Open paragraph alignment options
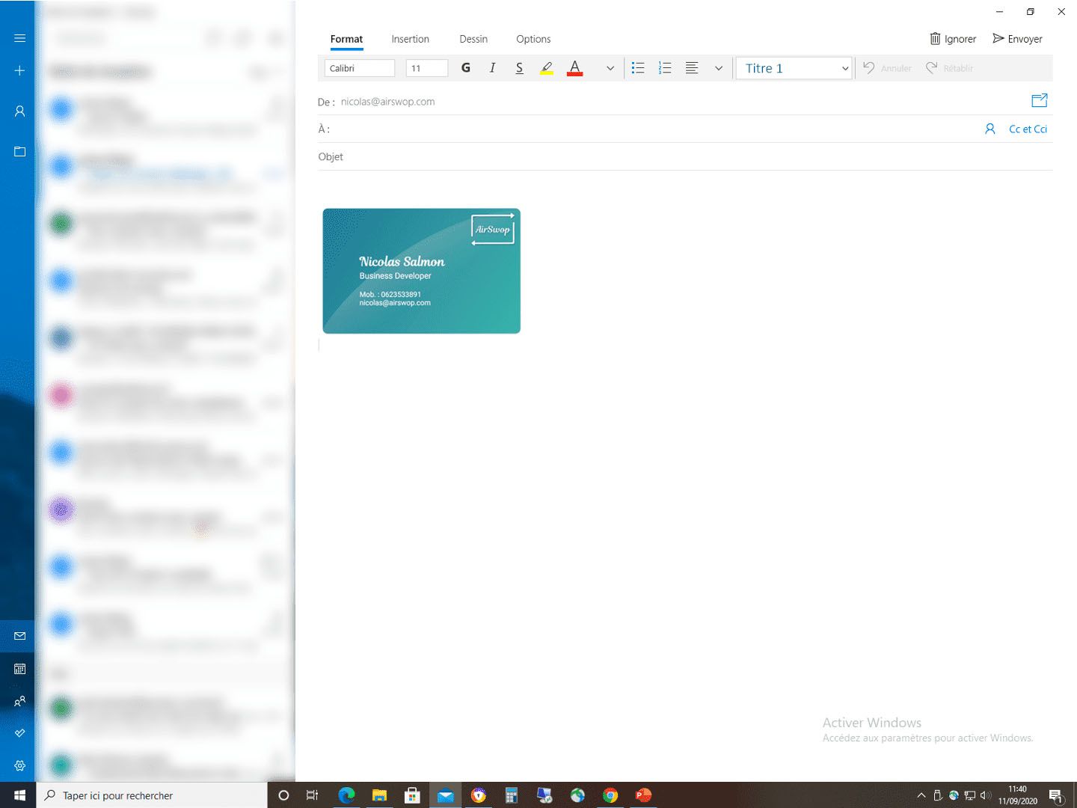Screen dimensions: 1077x808 (x=692, y=68)
